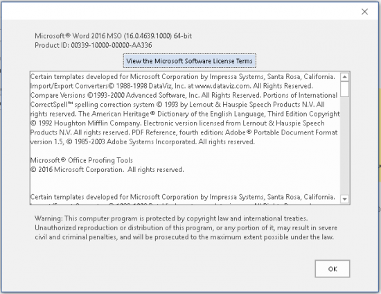Viewport: 381px width, 294px height.
Task: Close the About Word dialog
Action: 364,11
